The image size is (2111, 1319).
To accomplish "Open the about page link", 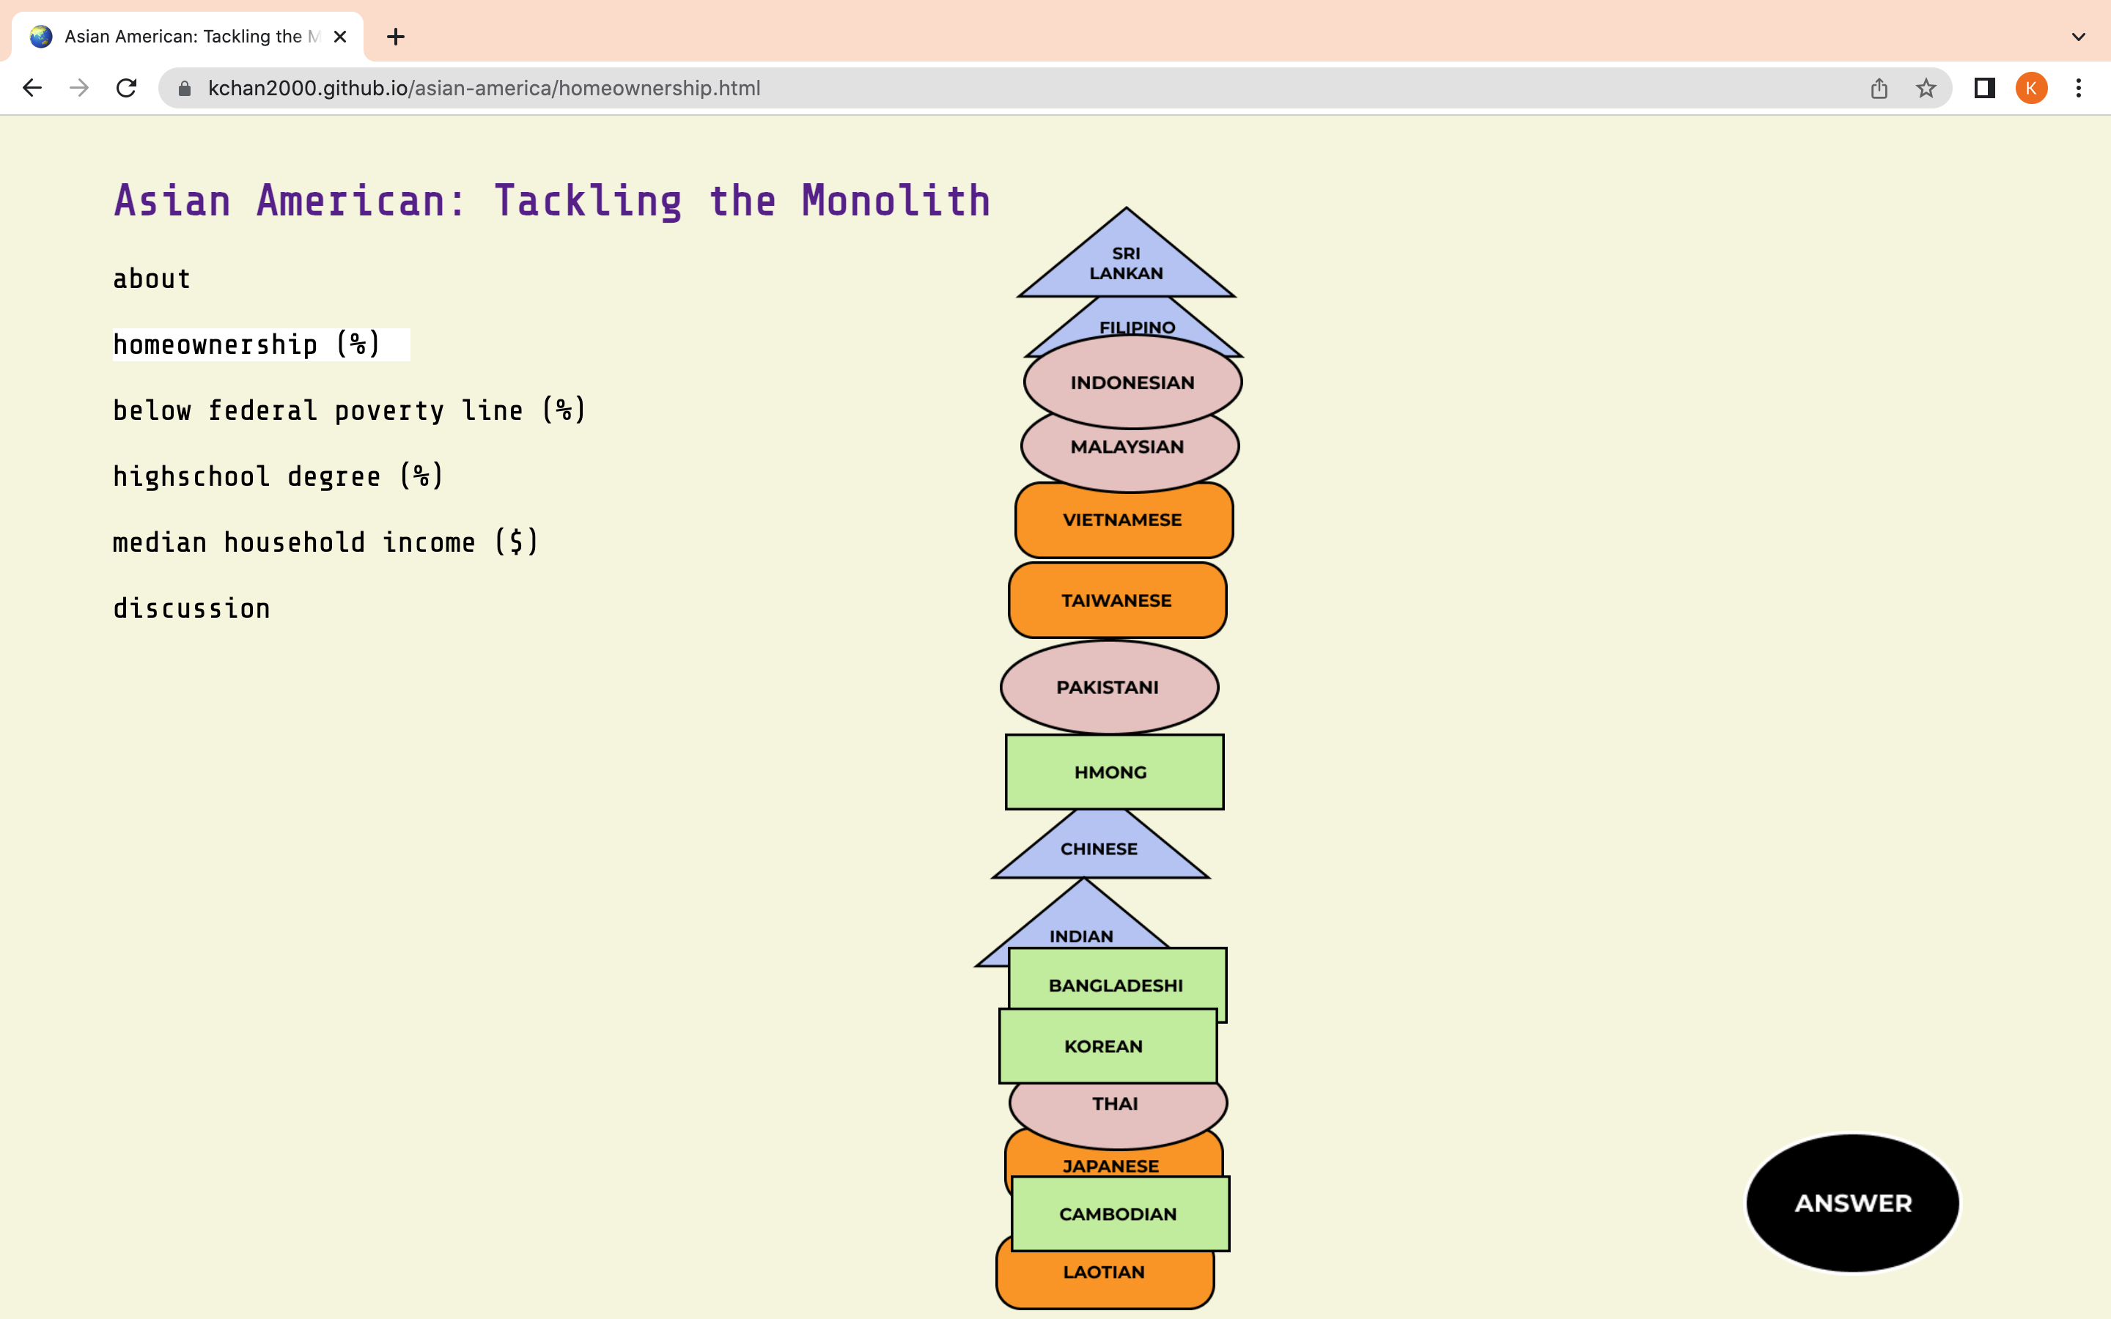I will 152,279.
